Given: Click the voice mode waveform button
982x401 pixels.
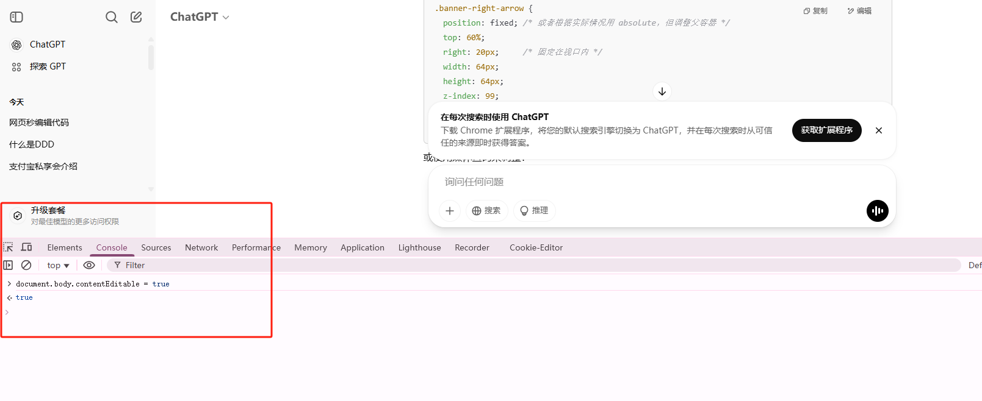Looking at the screenshot, I should pyautogui.click(x=878, y=211).
